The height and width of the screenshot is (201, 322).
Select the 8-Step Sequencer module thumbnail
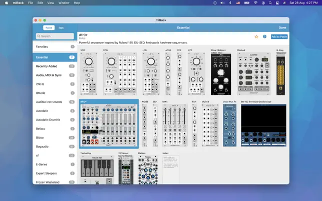click(x=280, y=75)
